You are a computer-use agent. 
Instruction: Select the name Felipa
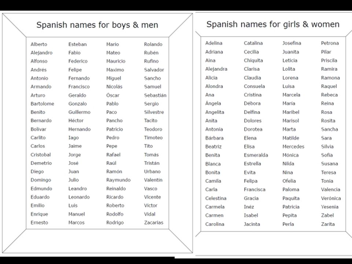[x=251, y=181]
